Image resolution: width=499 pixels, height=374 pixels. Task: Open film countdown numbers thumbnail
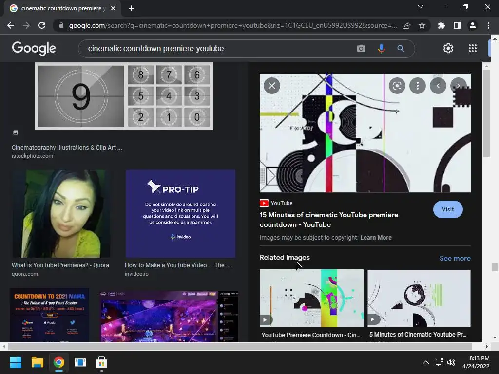124,96
